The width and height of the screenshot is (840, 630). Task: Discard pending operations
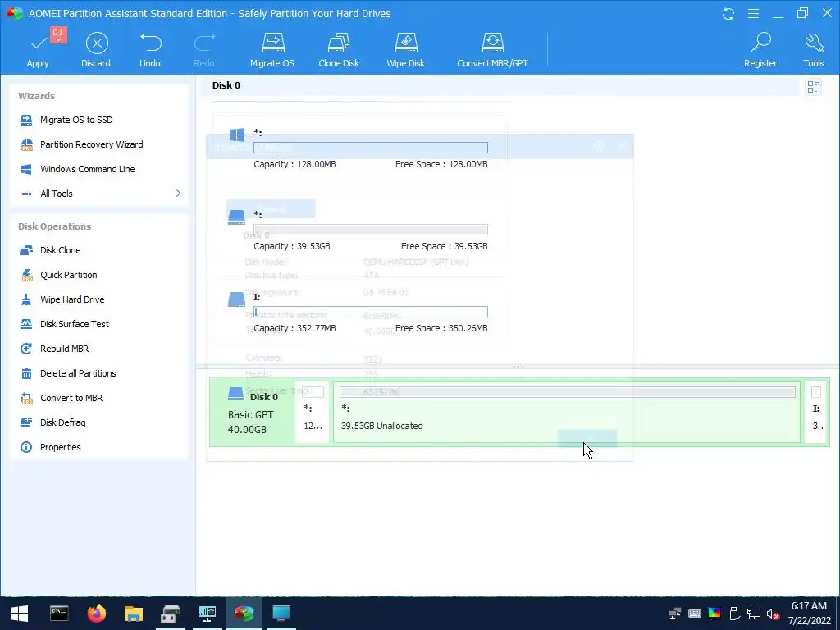(97, 50)
